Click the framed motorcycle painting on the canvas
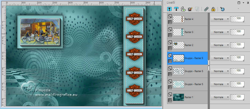250x109 pixels. click(x=40, y=32)
